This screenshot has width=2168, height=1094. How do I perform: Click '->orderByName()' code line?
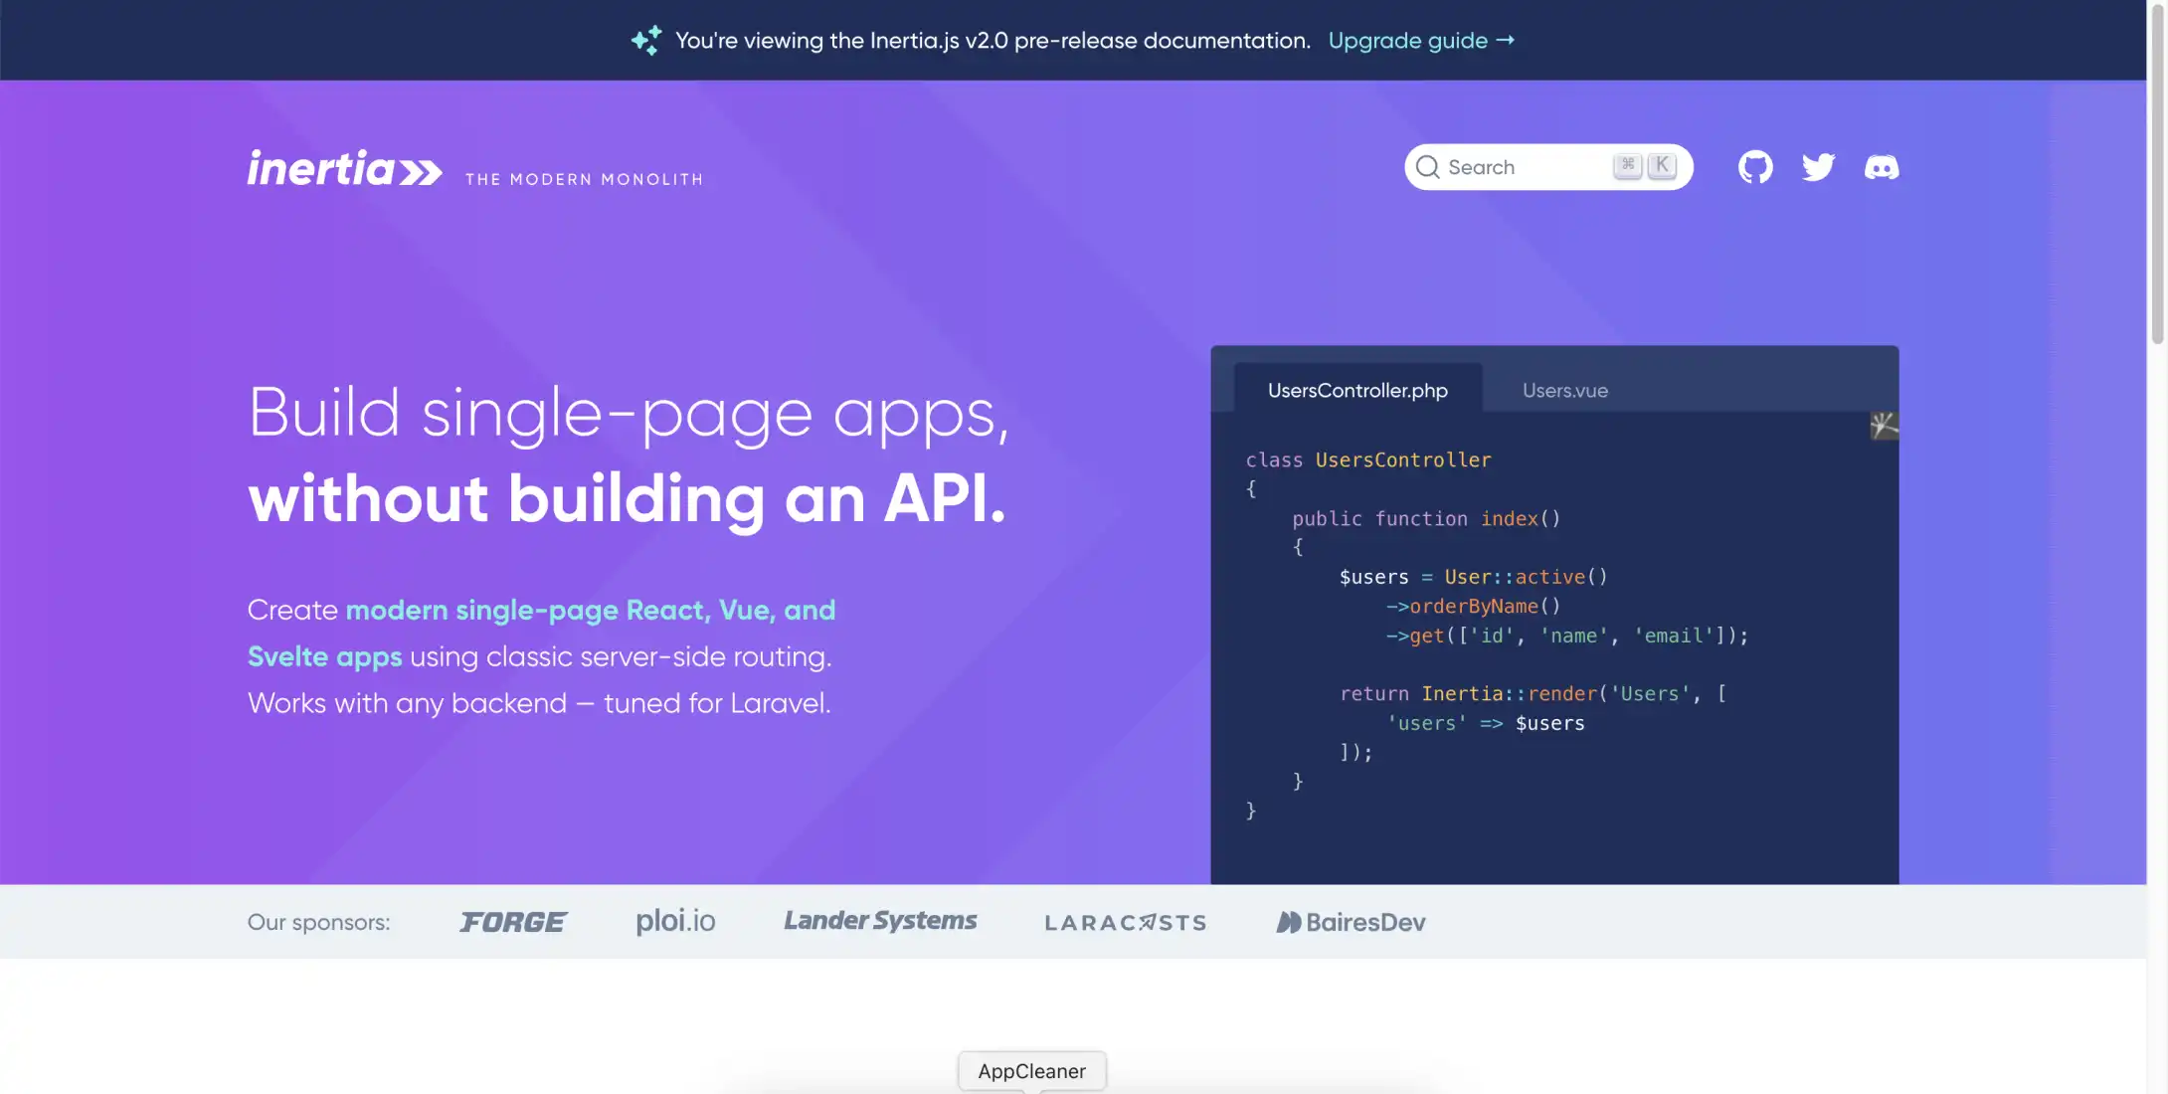pyautogui.click(x=1473, y=606)
